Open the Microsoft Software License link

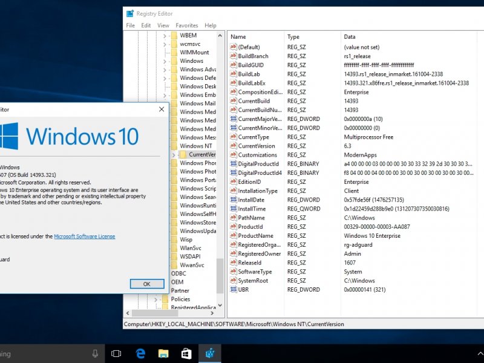(85, 237)
